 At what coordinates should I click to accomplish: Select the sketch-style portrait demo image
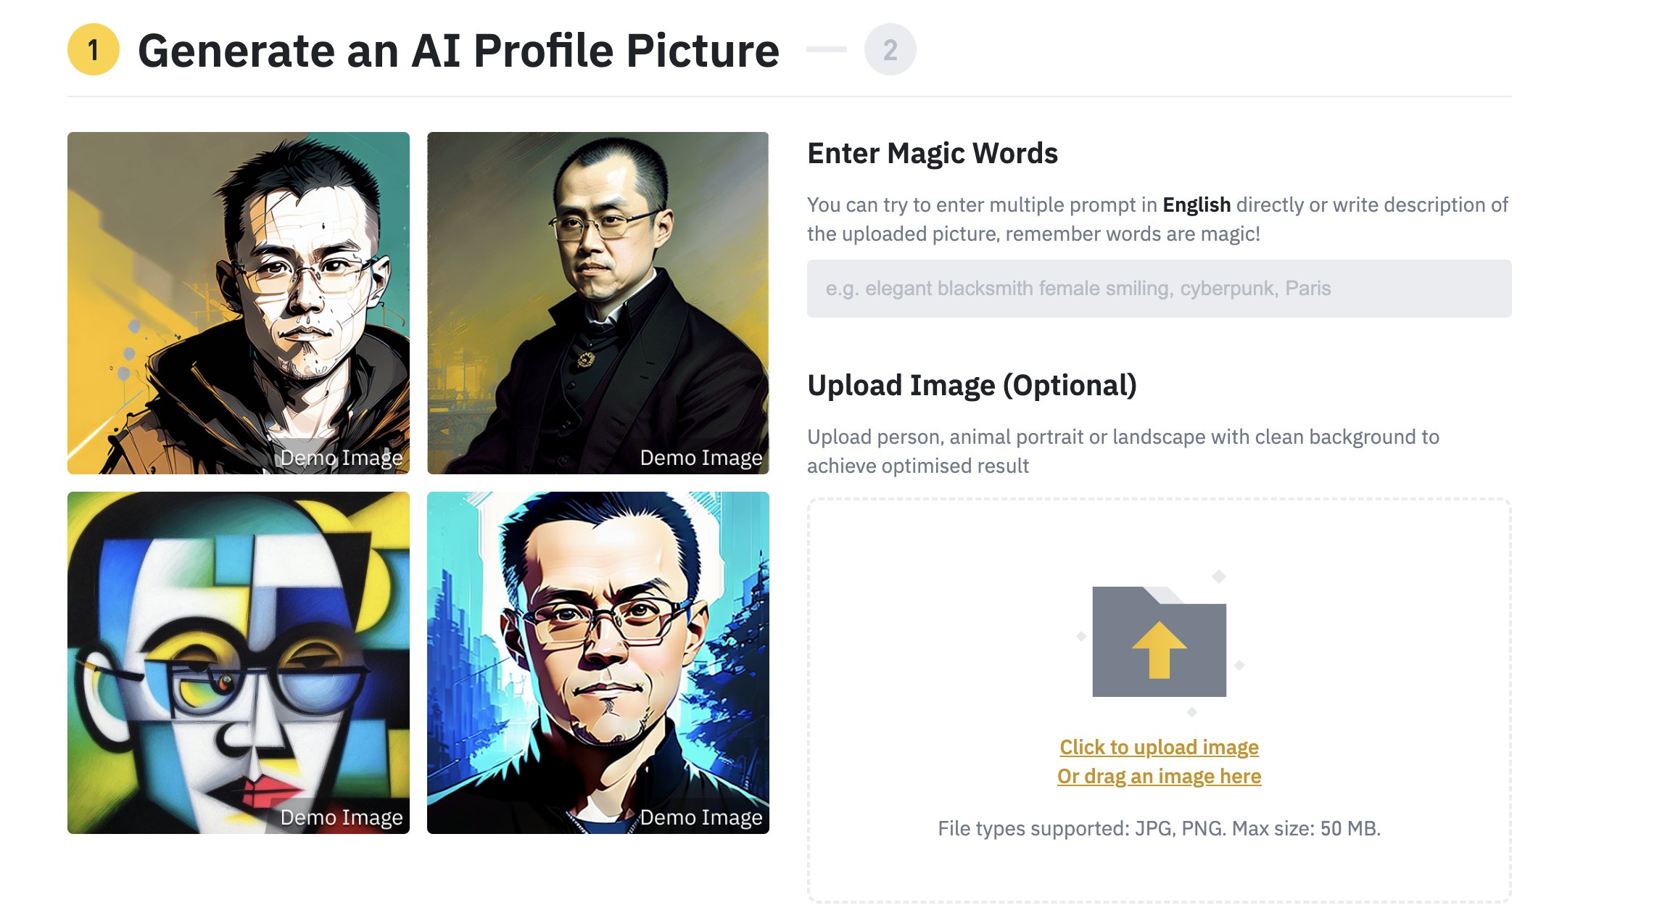coord(239,303)
